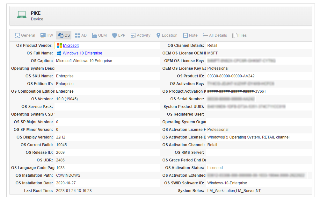
Task: Select the OEM license value MSFT
Action: pyautogui.click(x=213, y=53)
